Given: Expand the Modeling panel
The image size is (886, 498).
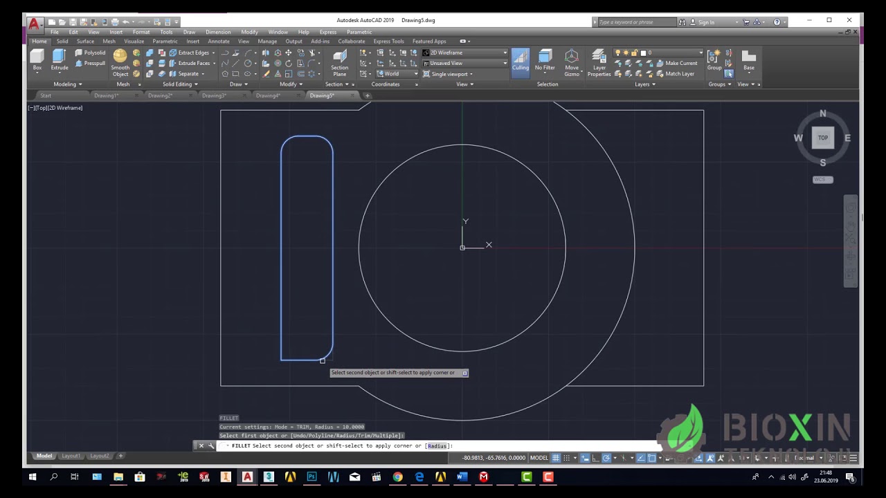Looking at the screenshot, I should point(68,84).
